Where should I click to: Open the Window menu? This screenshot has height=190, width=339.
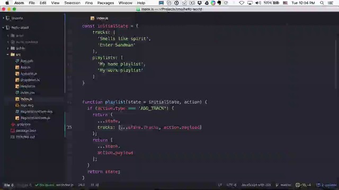coord(126,3)
